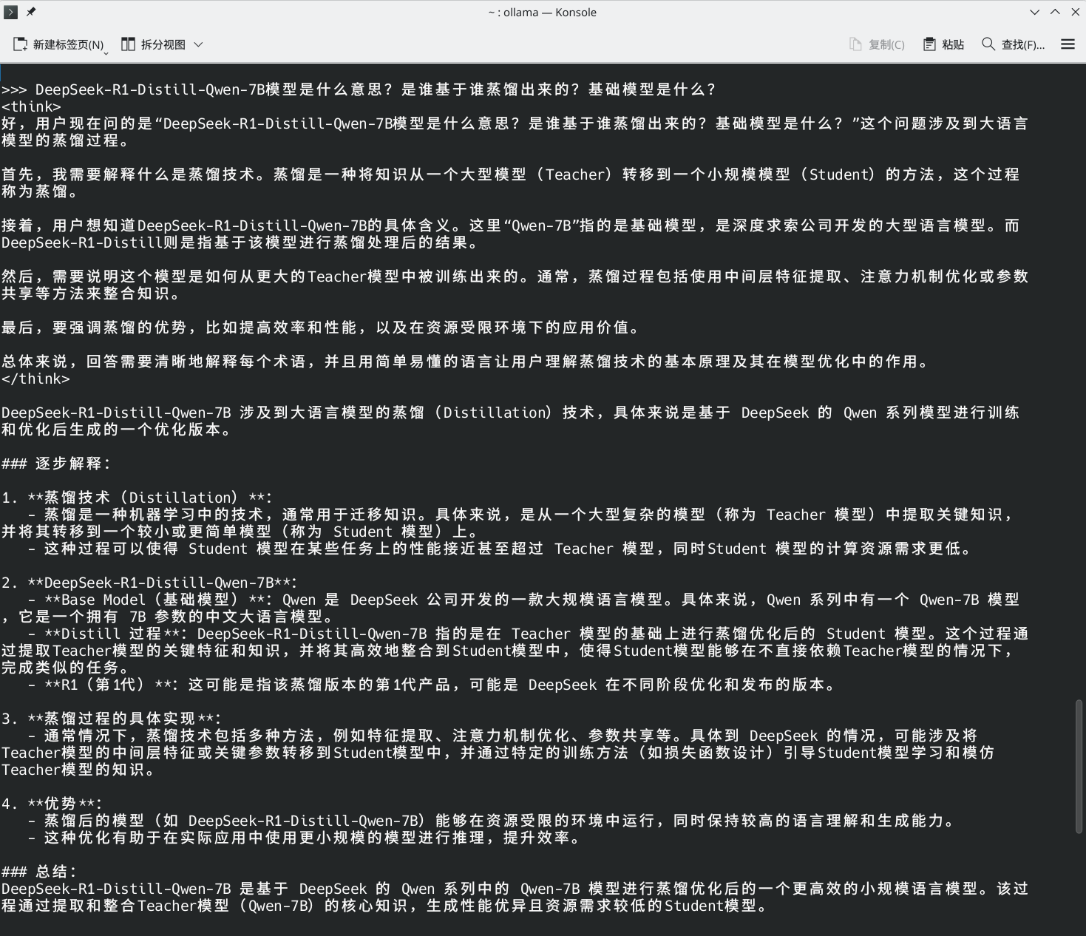This screenshot has width=1086, height=936.
Task: Click the window title '~ : ollama — Konsole'
Action: [542, 12]
